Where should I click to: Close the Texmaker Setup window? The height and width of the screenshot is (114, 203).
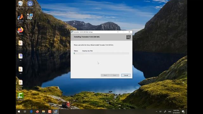129,32
